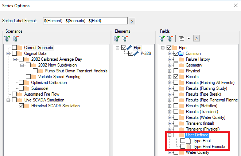Click Collapse All icon in Fields panel
This screenshot has height=156, width=241.
[170, 39]
